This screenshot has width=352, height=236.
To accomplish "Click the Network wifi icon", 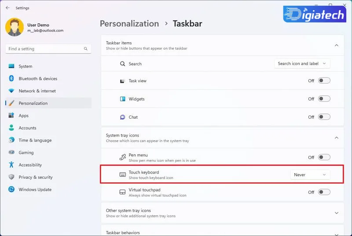I will coord(11,91).
